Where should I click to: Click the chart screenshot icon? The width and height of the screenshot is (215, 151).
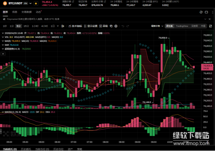[111, 26]
